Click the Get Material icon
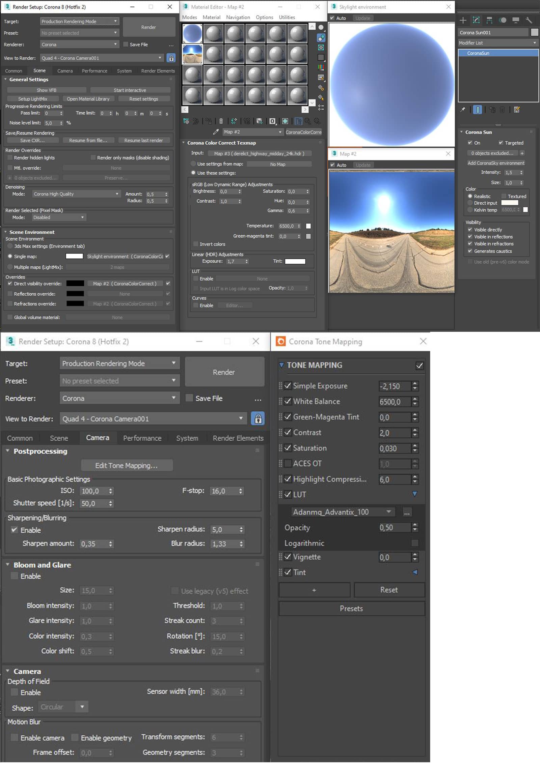540x763 pixels. (186, 121)
